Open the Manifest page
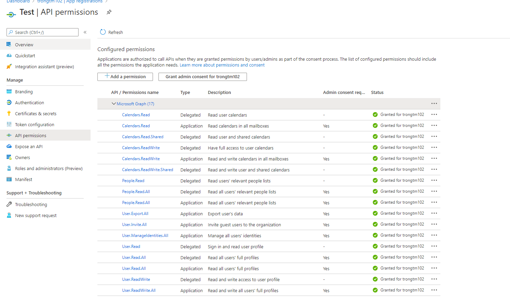The width and height of the screenshot is (510, 299). coord(45,179)
